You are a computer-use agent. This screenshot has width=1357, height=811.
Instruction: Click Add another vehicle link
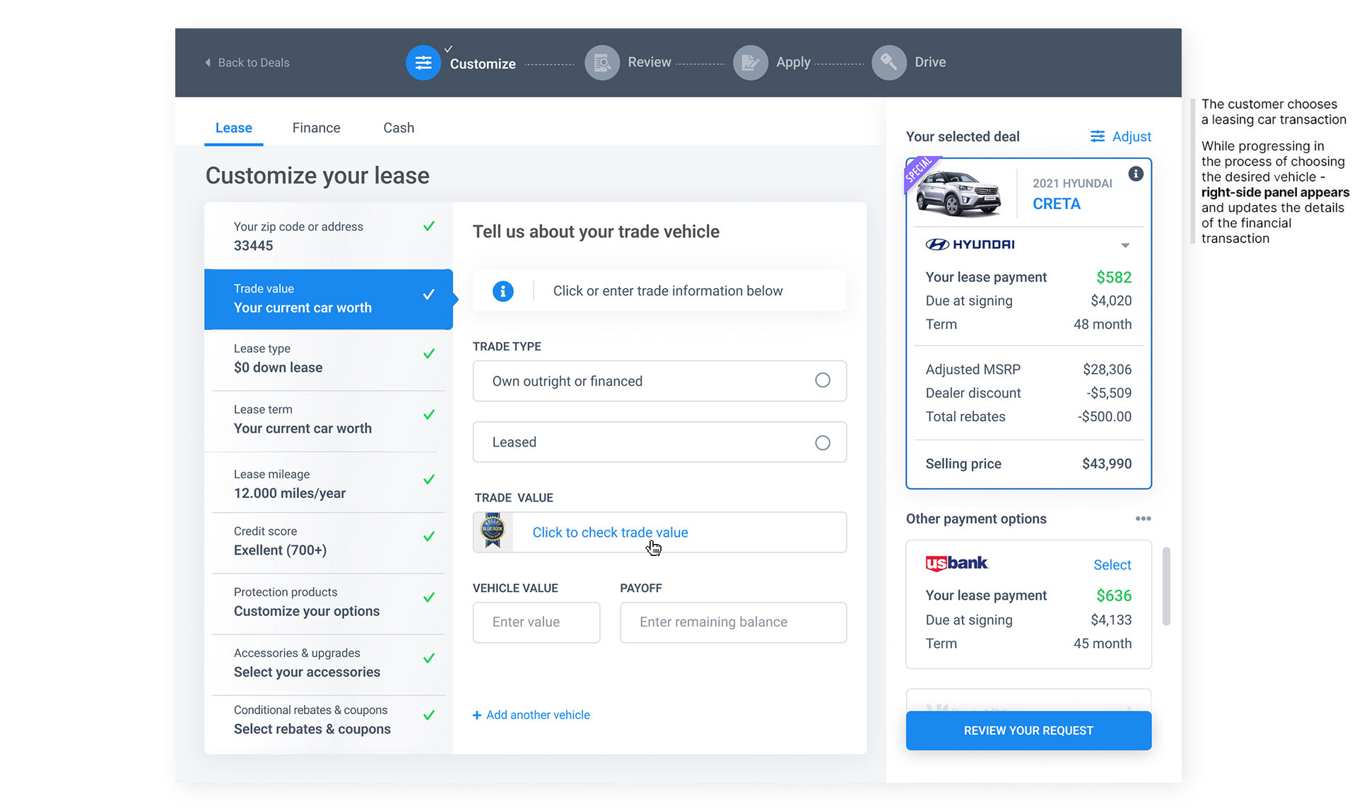point(531,715)
